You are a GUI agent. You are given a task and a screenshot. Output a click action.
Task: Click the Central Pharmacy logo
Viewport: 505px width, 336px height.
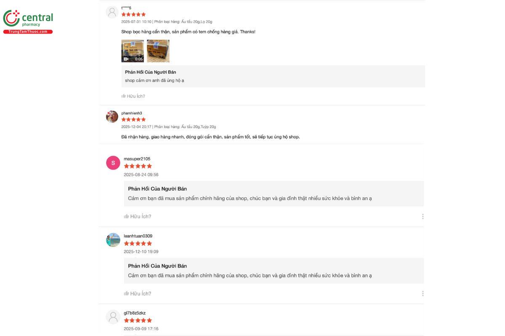point(28,19)
